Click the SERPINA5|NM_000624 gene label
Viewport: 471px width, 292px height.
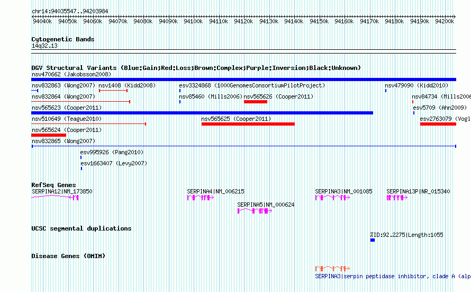[x=266, y=205]
